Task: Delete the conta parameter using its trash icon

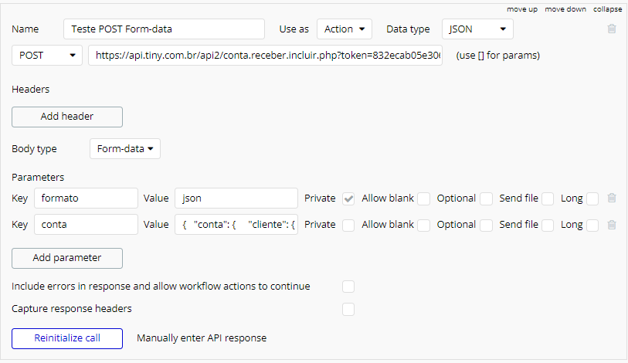Action: [x=612, y=225]
